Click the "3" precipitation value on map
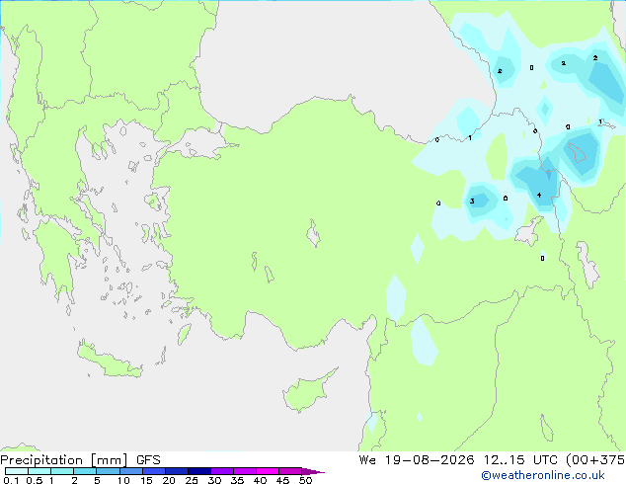626x484 pixels. [x=472, y=201]
